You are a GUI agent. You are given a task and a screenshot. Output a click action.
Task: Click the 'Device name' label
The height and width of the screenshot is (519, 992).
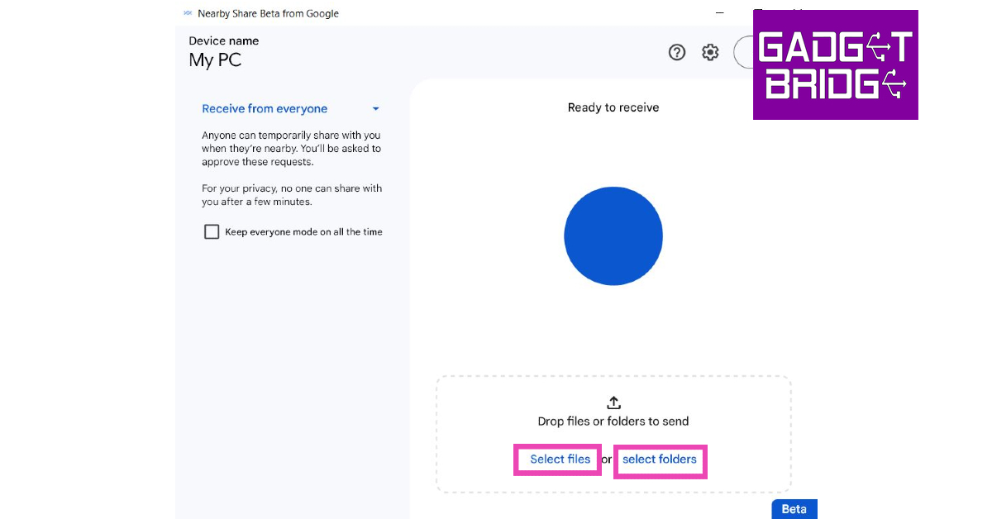223,40
